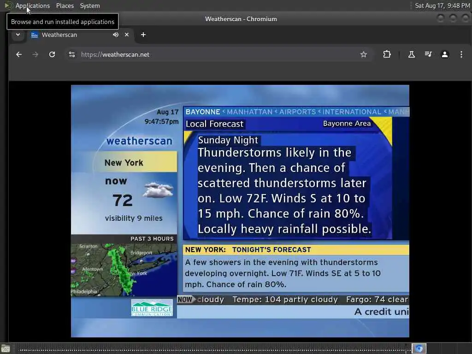Open a new tab with plus button

pos(143,35)
